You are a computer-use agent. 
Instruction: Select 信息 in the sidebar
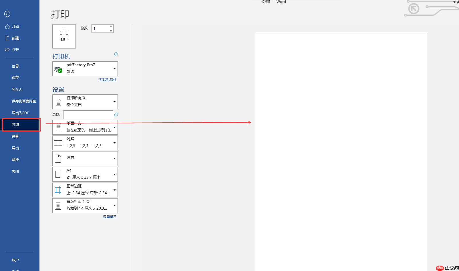click(x=20, y=66)
